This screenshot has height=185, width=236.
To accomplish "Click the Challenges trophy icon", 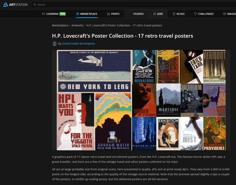I will [195, 14].
